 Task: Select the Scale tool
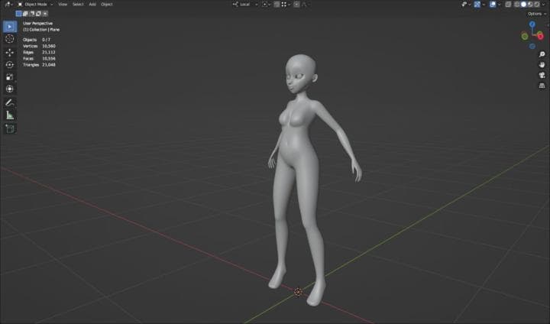point(10,76)
